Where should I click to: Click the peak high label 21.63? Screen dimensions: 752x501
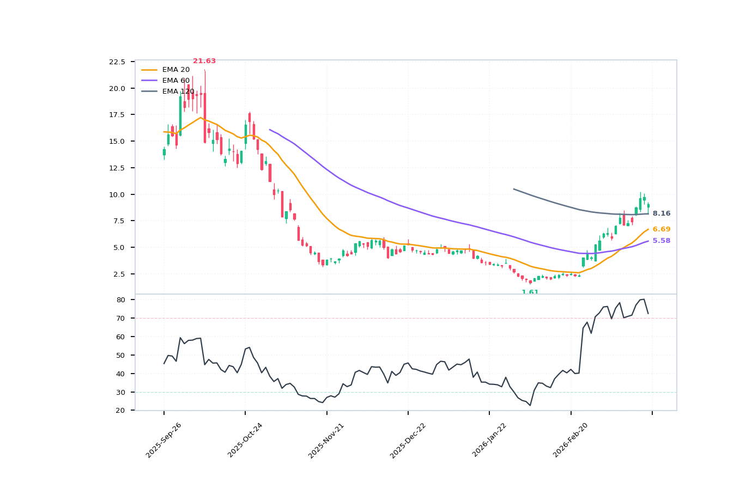(204, 61)
